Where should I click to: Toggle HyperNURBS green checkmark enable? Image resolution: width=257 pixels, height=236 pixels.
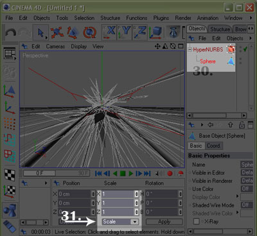pyautogui.click(x=245, y=49)
